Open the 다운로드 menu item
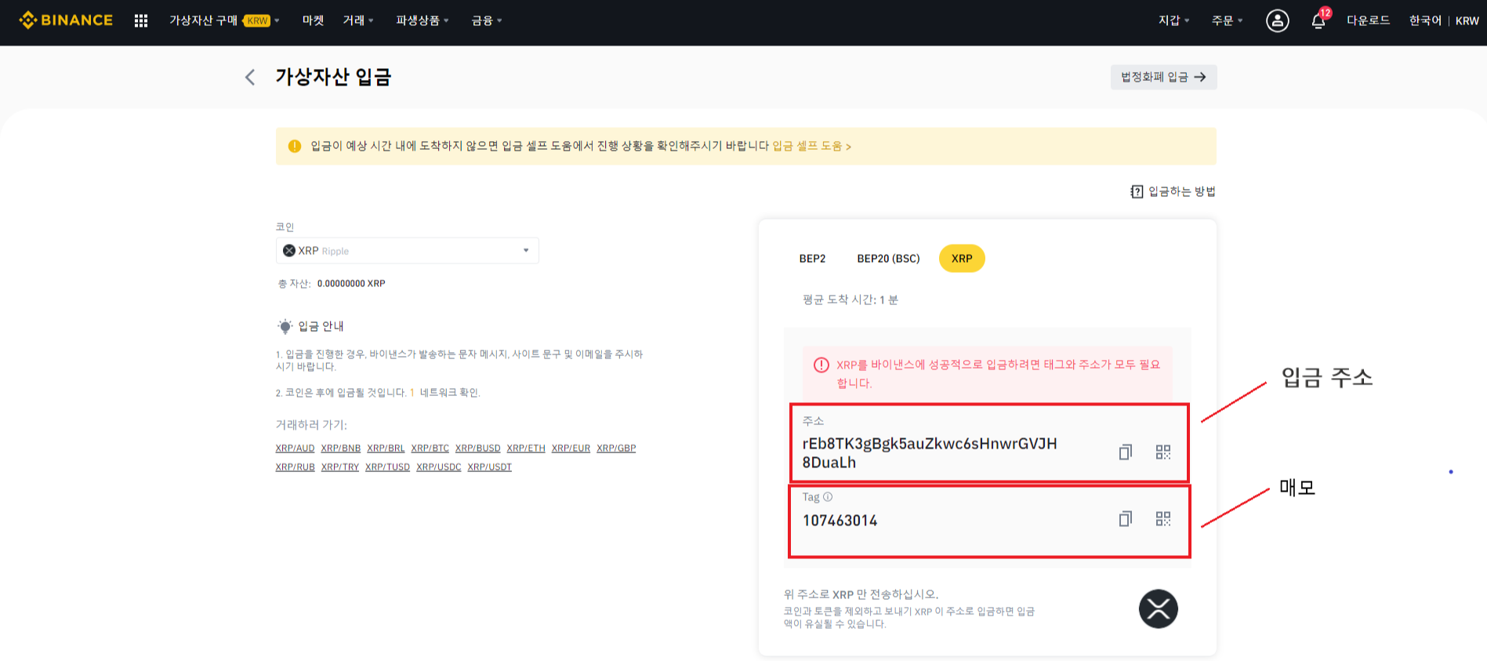 click(1368, 20)
